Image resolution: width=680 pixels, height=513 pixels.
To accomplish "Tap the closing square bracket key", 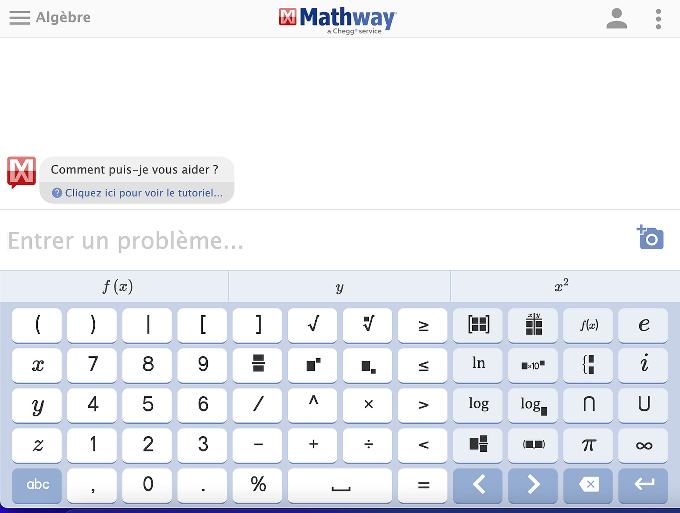I will (257, 326).
